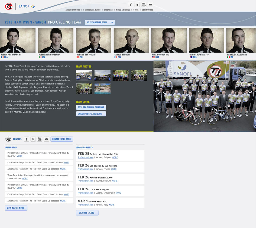Open About Team Type 1 menu
This screenshot has width=256, height=228.
73,10
